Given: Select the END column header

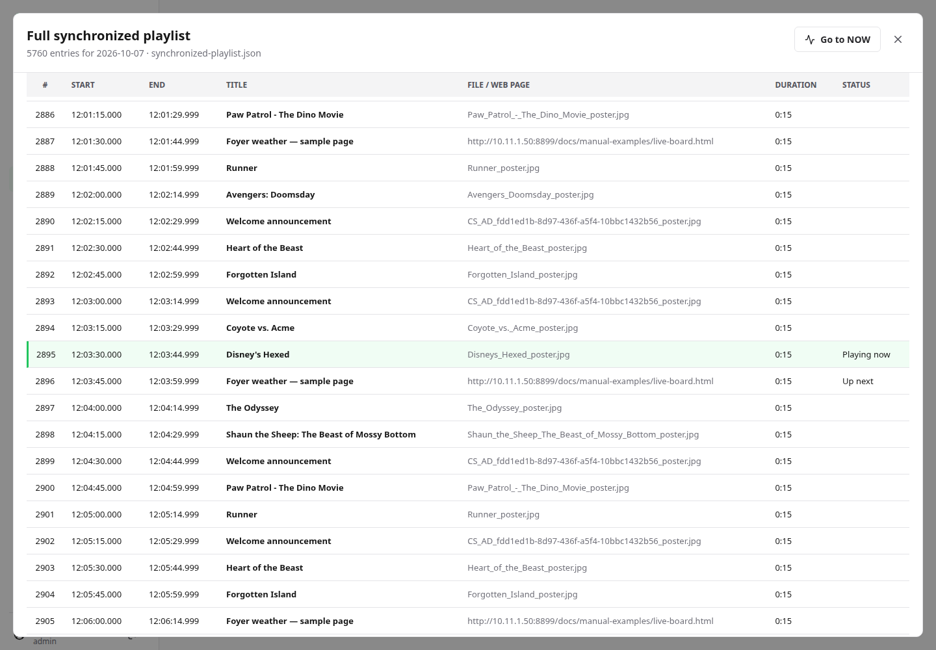Looking at the screenshot, I should (x=157, y=85).
